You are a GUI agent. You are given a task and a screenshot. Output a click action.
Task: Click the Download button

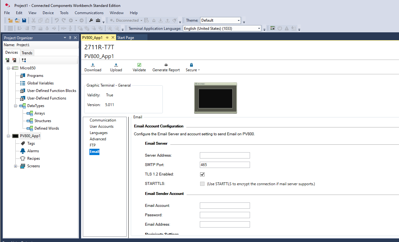pyautogui.click(x=93, y=67)
